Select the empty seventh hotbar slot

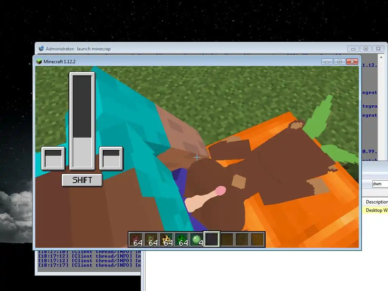point(227,239)
